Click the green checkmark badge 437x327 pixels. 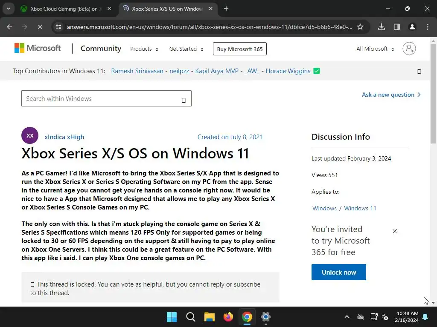click(x=317, y=71)
